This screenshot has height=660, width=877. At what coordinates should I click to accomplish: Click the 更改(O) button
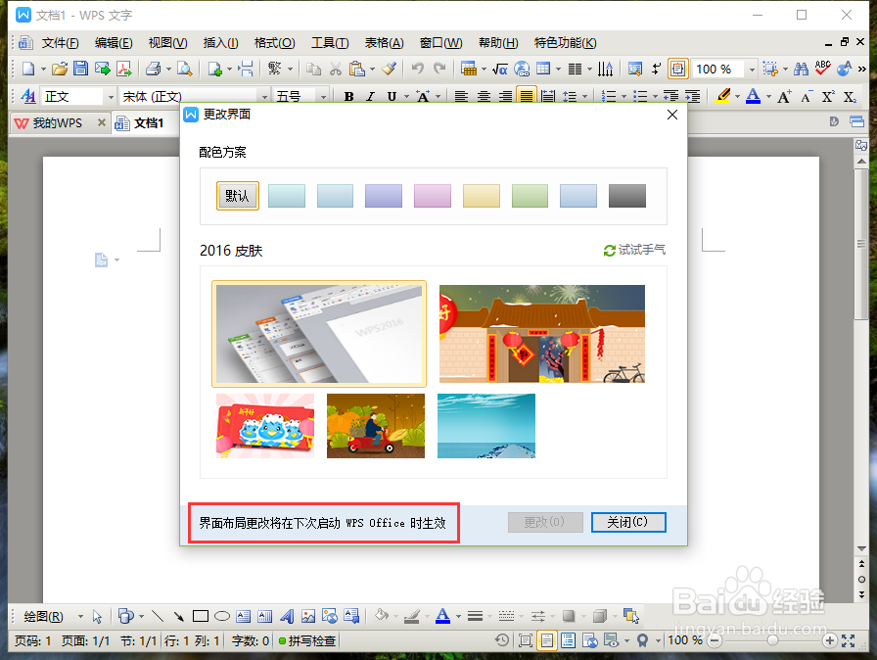(x=545, y=522)
